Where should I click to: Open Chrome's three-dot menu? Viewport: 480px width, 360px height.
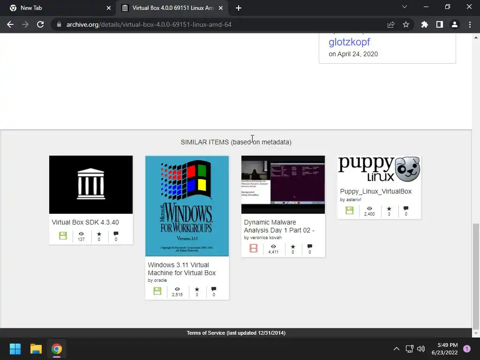(x=470, y=24)
